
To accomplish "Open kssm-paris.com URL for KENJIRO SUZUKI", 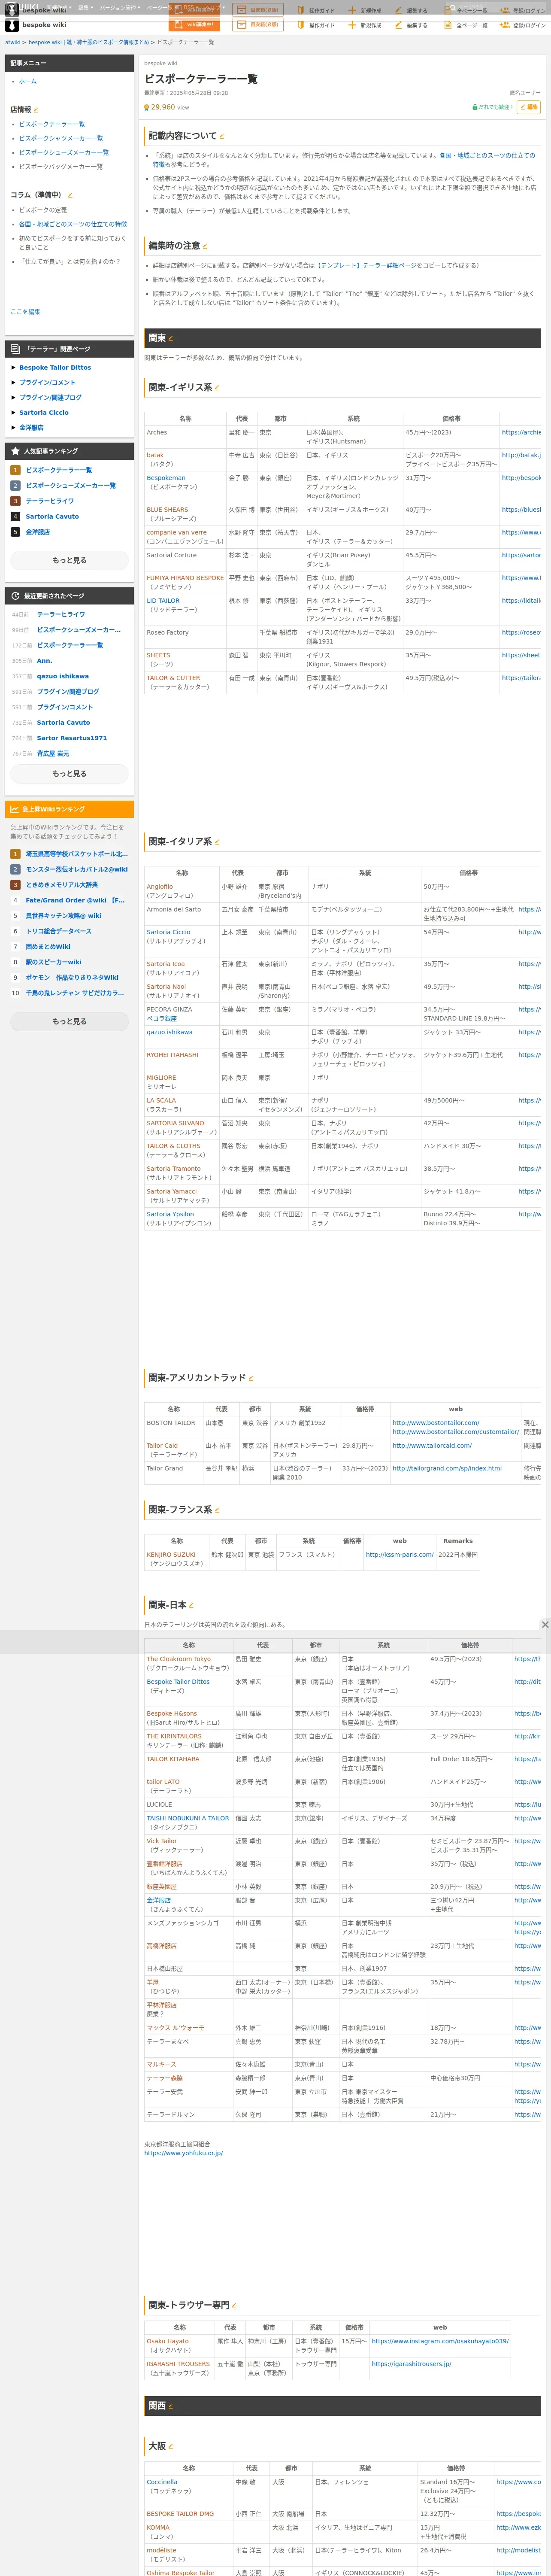I will [400, 1555].
